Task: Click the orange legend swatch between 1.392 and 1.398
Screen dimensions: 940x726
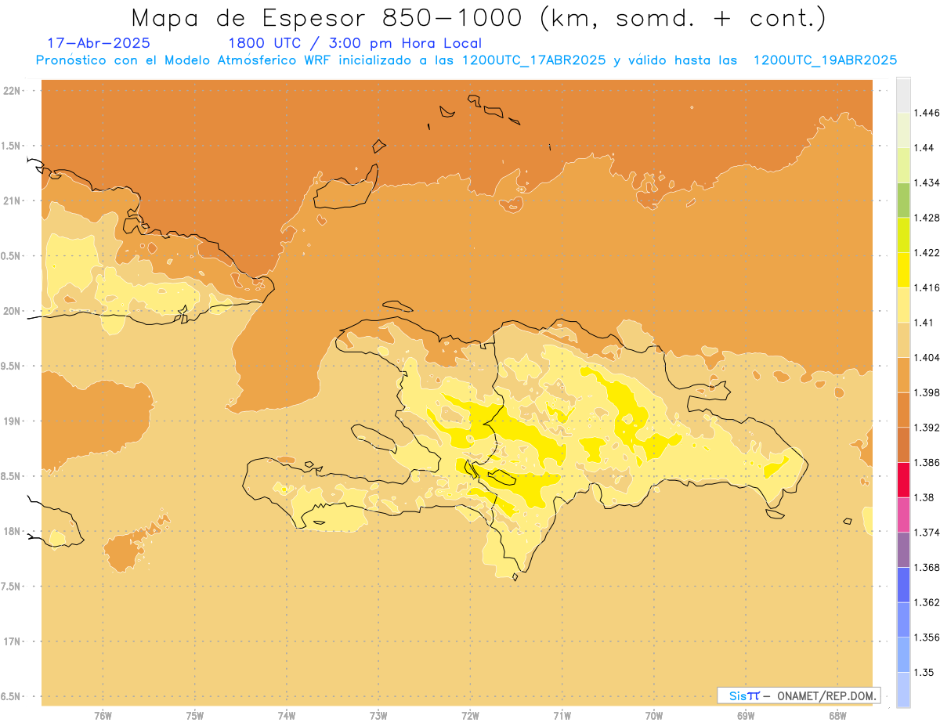Action: coord(903,410)
